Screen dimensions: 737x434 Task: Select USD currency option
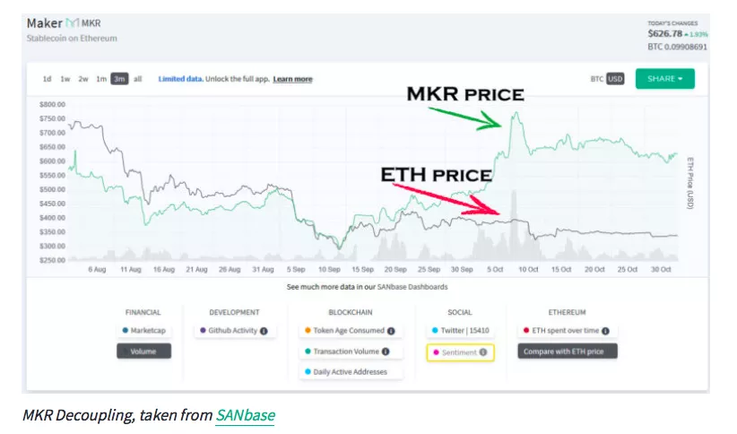[x=615, y=79]
